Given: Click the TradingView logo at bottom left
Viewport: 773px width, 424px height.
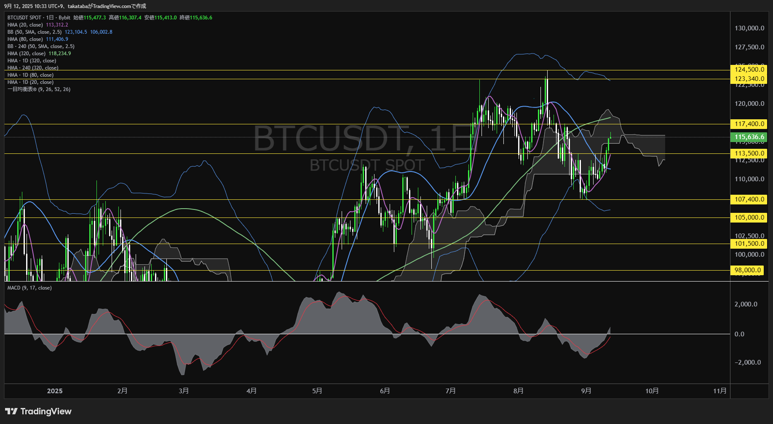Looking at the screenshot, I should tap(38, 411).
